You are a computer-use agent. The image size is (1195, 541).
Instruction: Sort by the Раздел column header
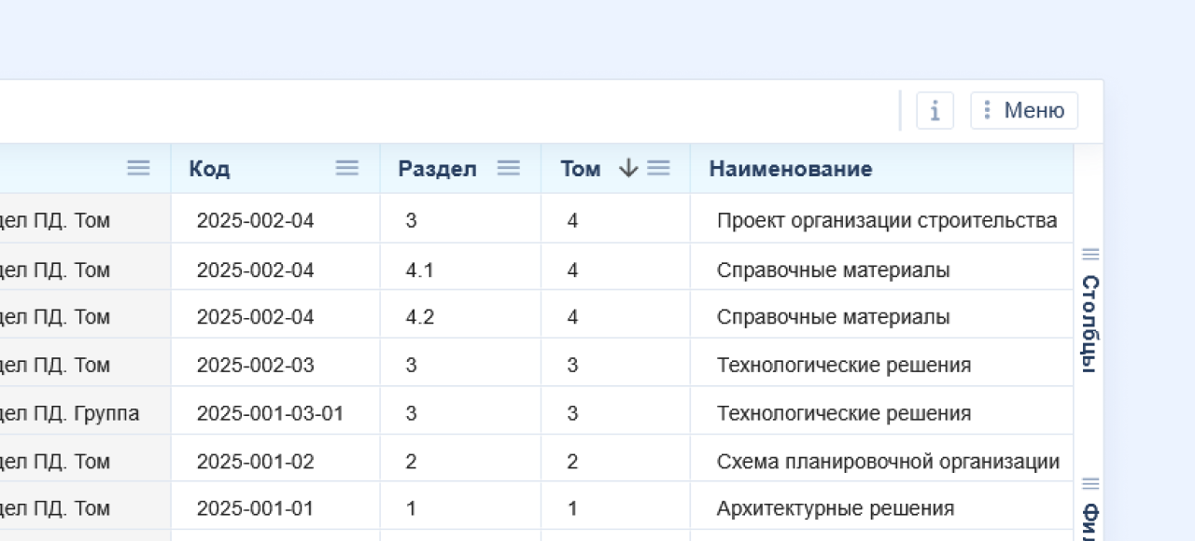pyautogui.click(x=437, y=169)
